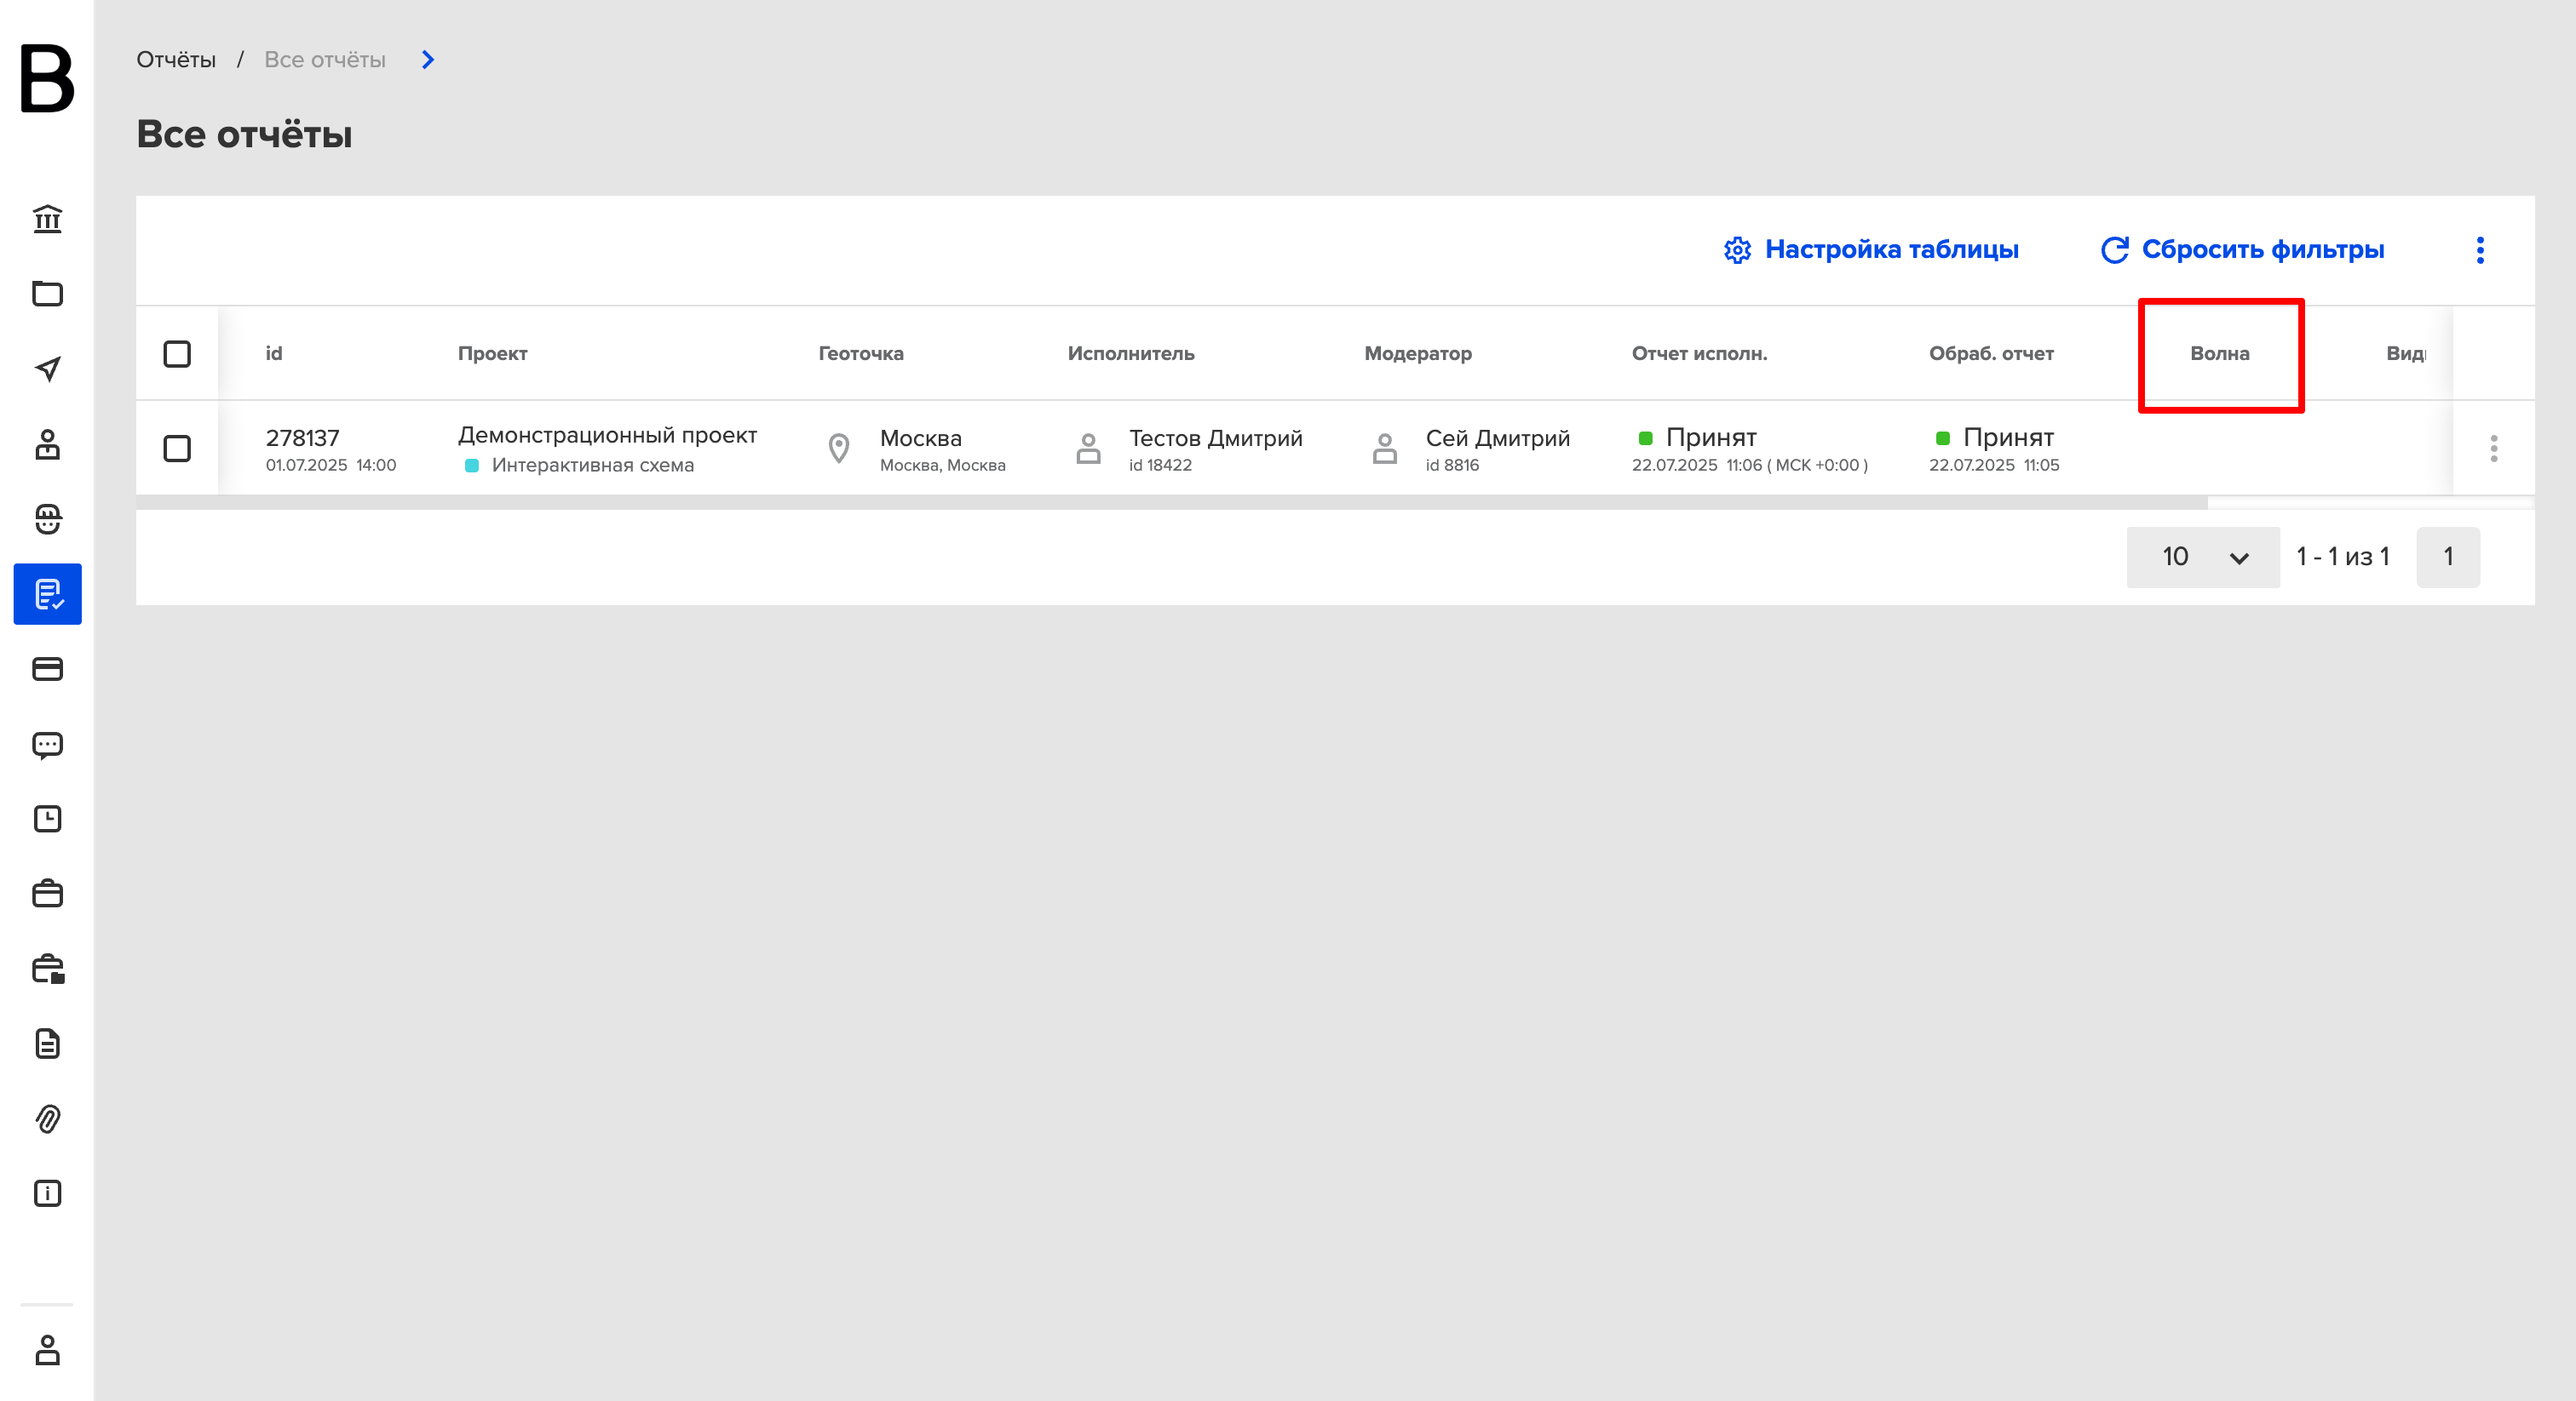The image size is (2576, 1401).
Task: Click the Проект column header
Action: (x=493, y=354)
